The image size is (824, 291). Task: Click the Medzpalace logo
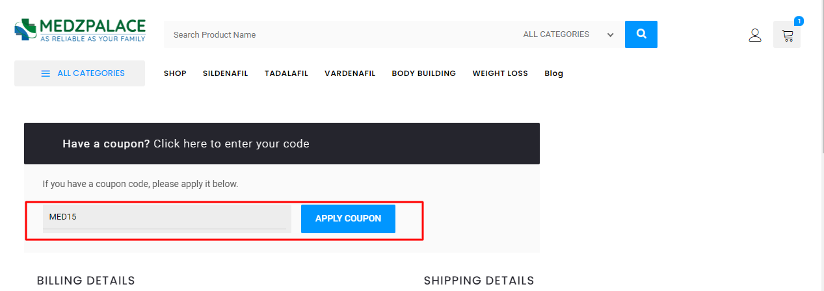point(80,30)
